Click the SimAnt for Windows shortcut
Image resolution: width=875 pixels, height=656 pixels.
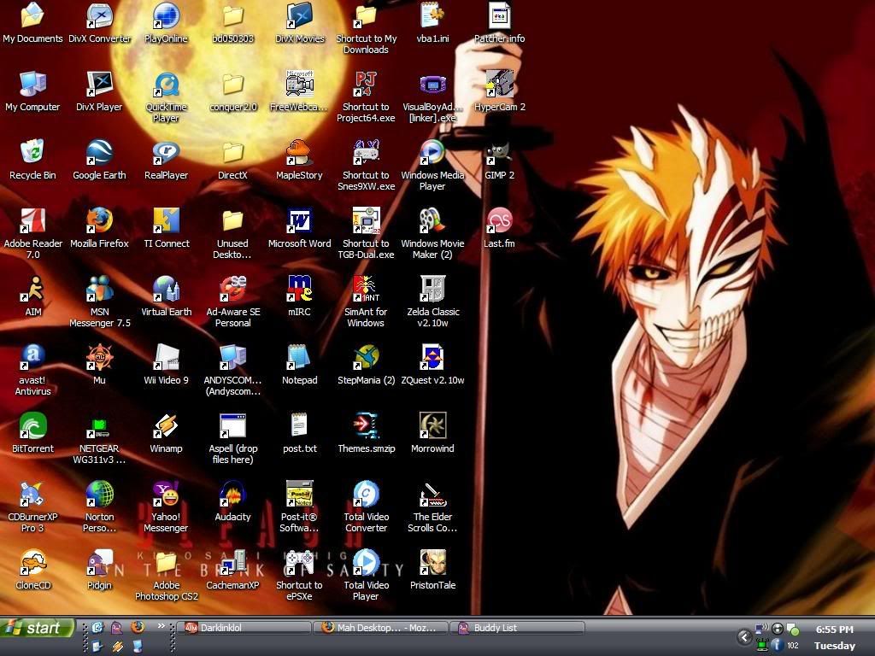(x=366, y=302)
